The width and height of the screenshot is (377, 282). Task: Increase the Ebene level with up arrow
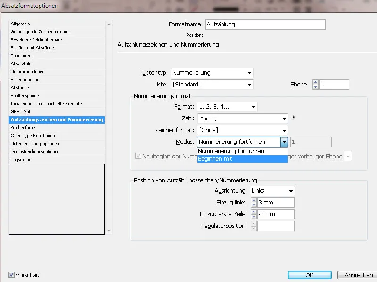tap(315, 82)
